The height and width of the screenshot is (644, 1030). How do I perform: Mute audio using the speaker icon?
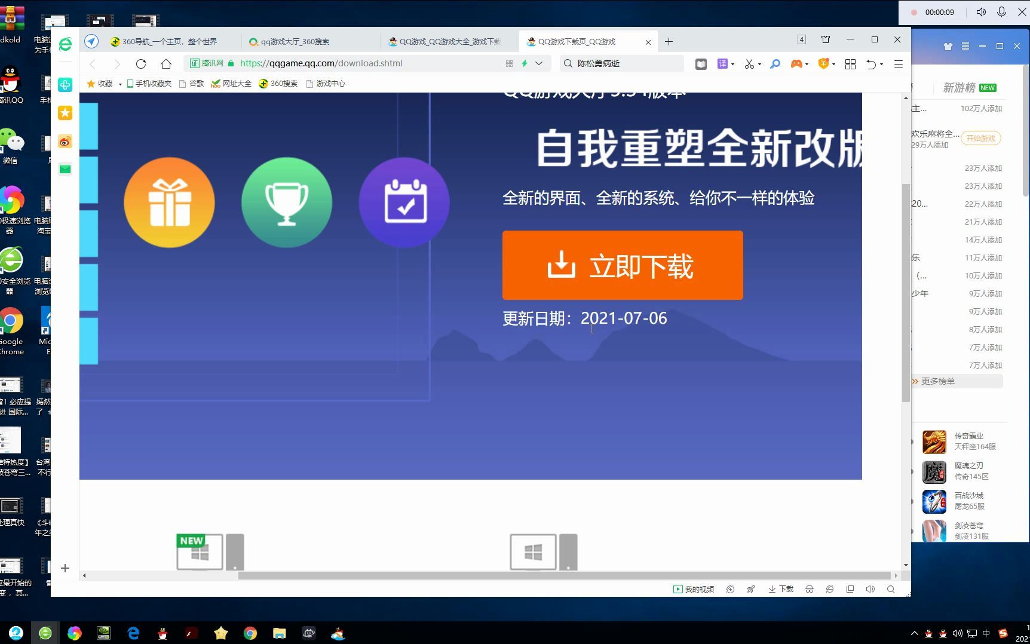click(x=870, y=589)
